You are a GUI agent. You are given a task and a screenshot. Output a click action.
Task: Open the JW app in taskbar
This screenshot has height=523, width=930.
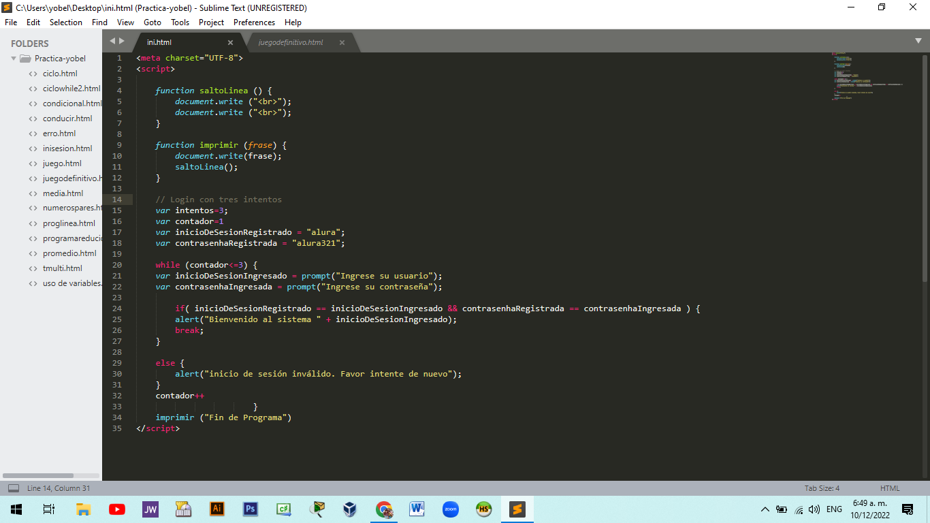click(x=150, y=509)
